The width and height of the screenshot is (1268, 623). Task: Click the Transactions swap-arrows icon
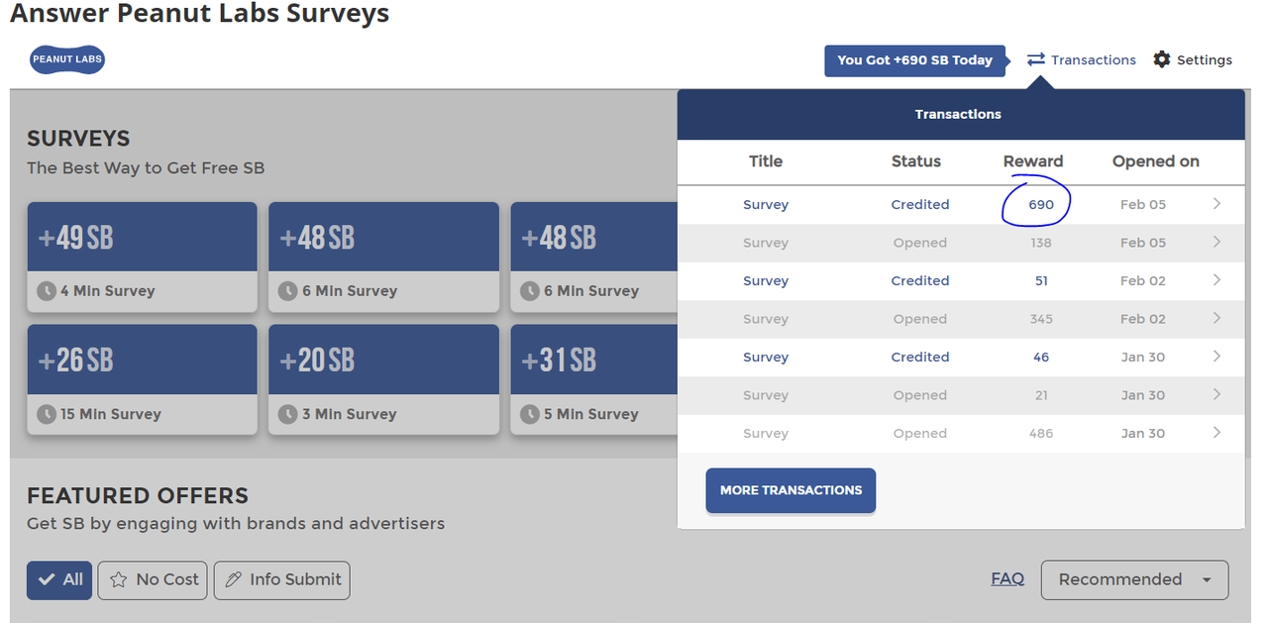1036,59
